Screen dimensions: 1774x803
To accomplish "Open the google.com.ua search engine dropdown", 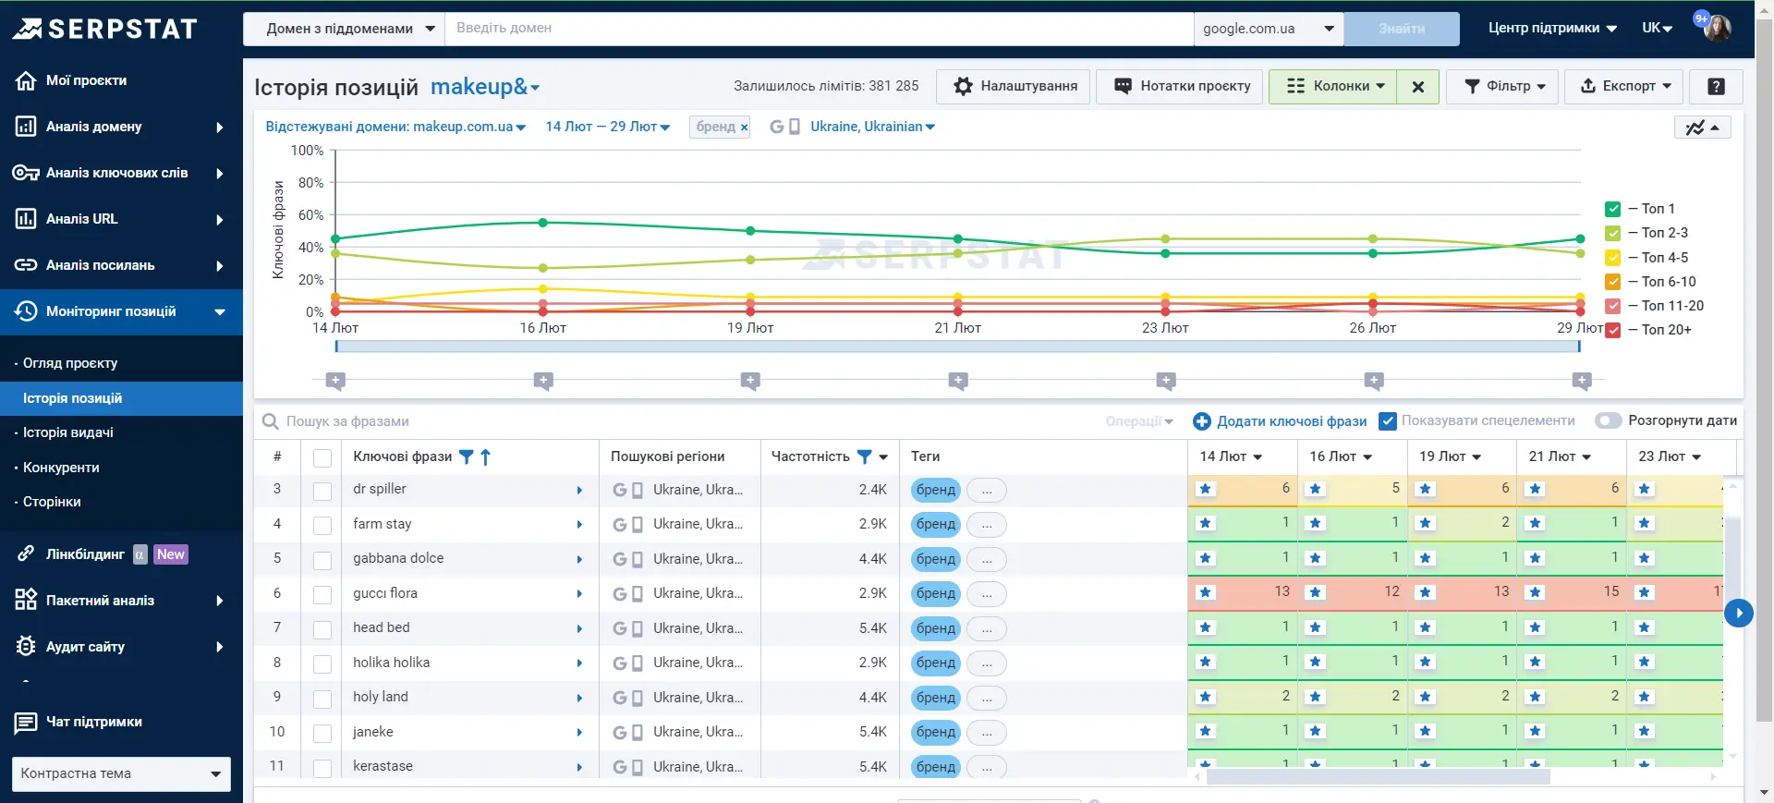I will [x=1269, y=29].
